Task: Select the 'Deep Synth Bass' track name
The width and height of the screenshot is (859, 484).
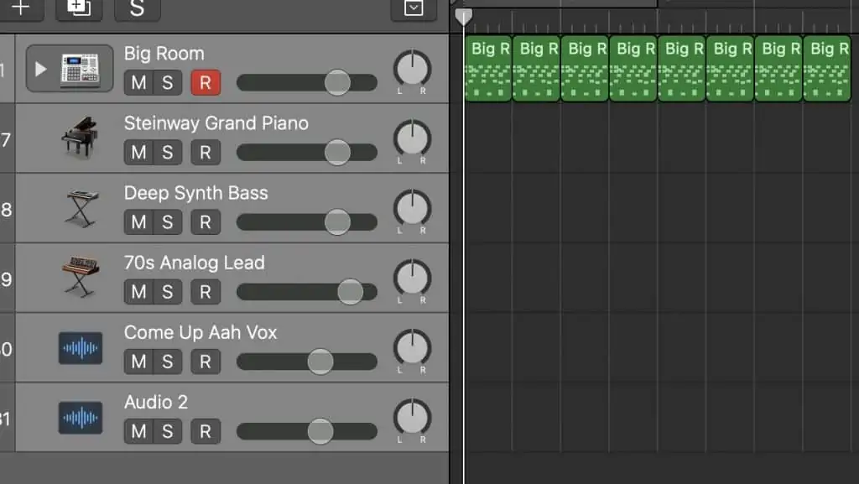Action: (195, 193)
